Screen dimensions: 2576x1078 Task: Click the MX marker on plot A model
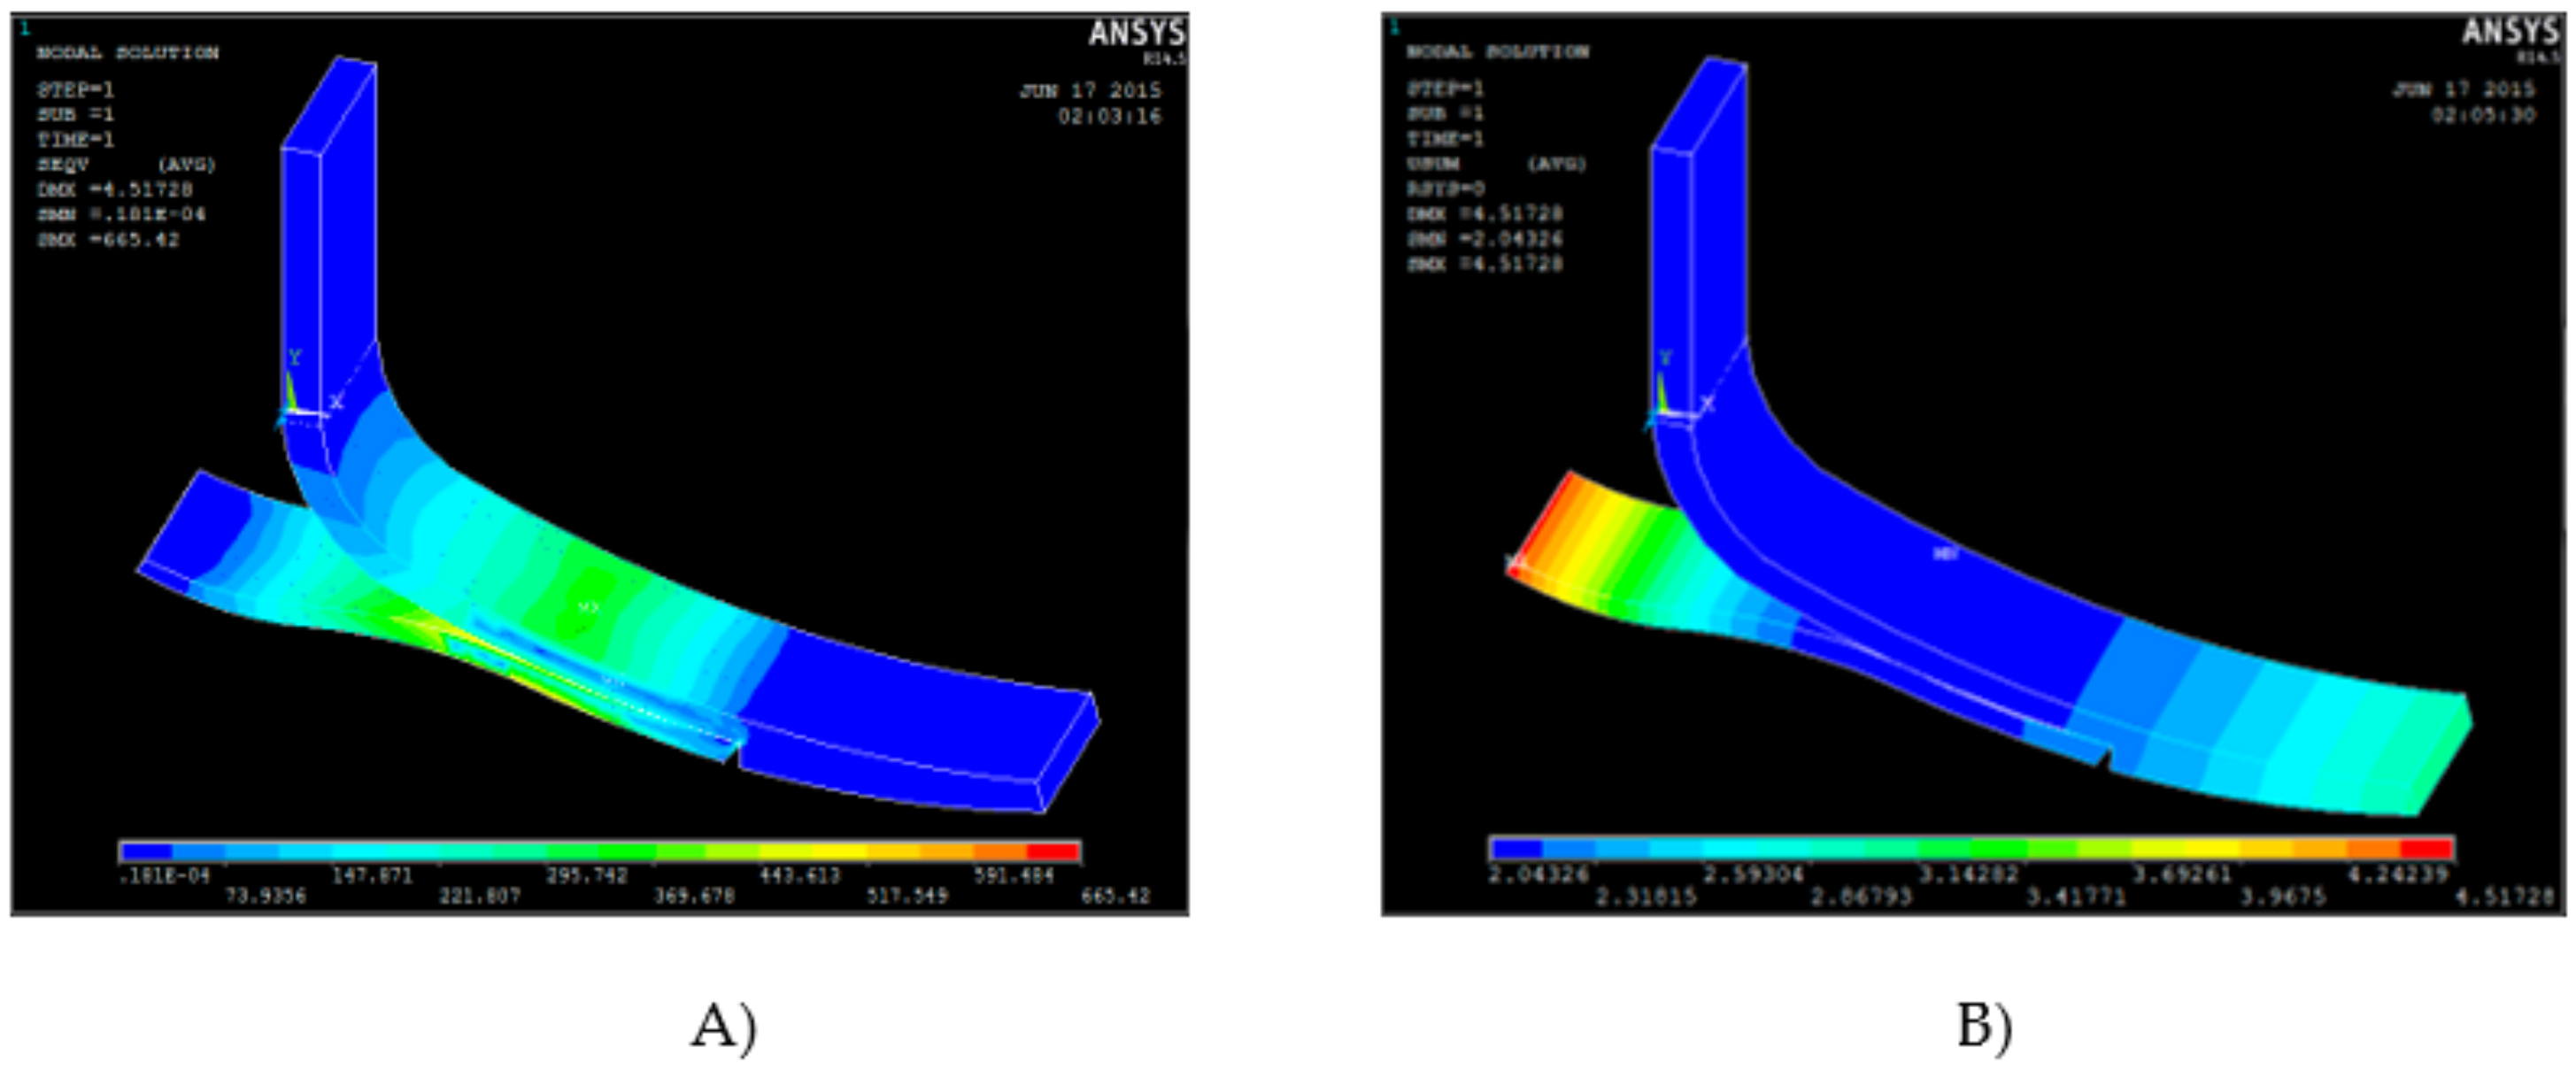tap(589, 607)
